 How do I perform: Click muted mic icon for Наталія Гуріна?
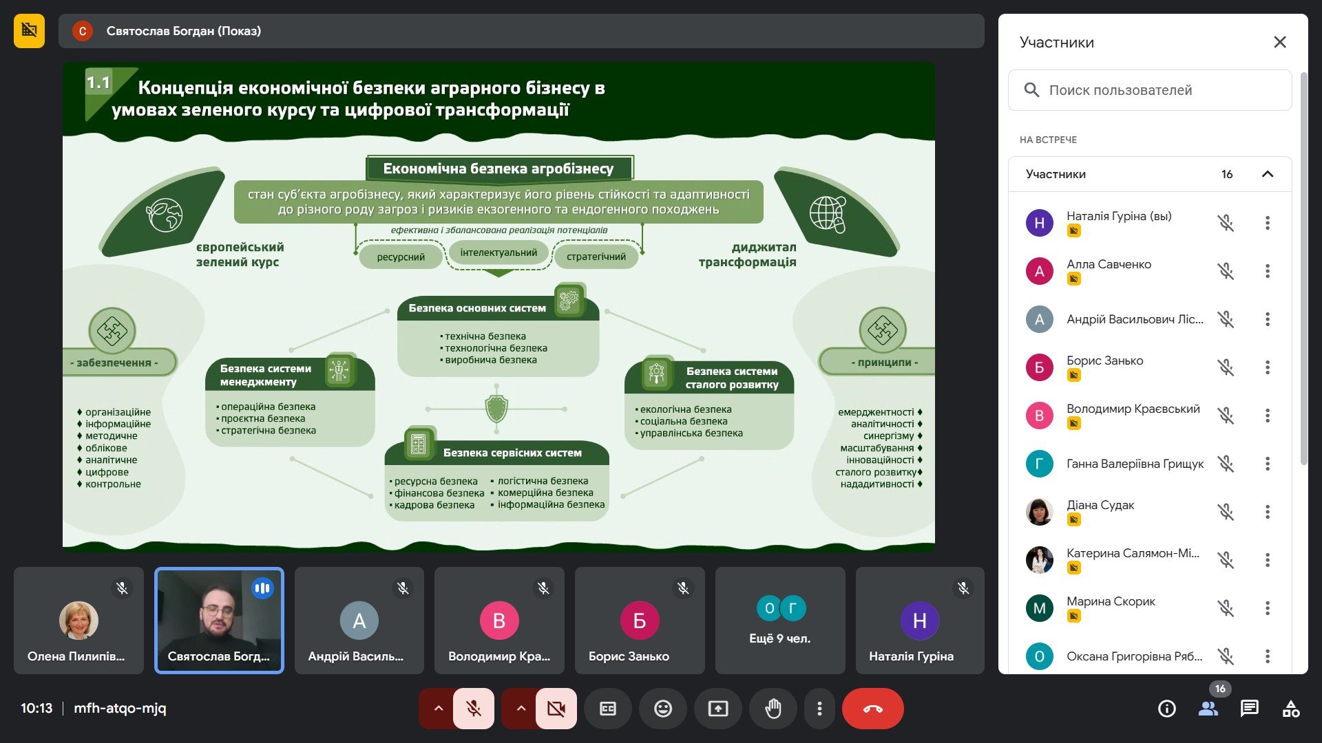click(1226, 223)
